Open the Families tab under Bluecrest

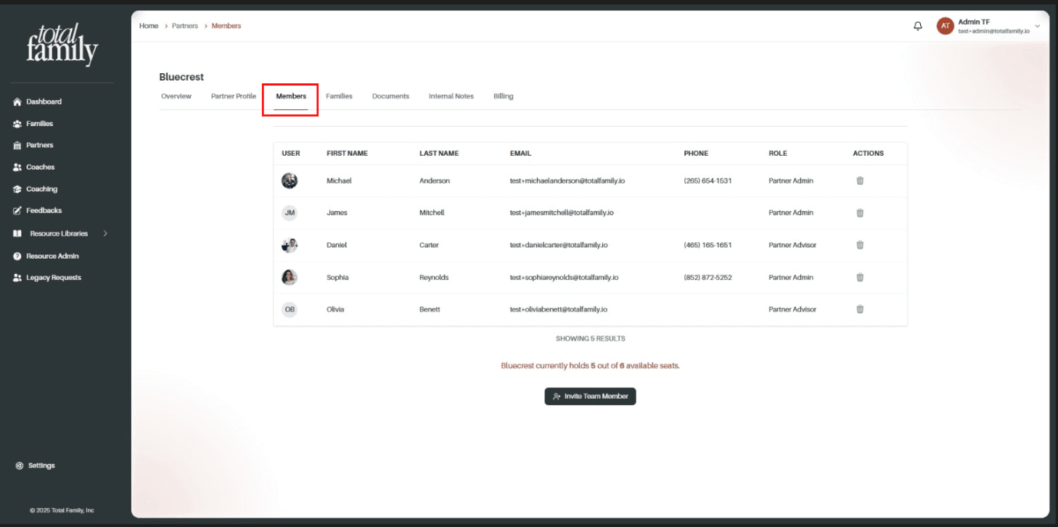point(339,96)
